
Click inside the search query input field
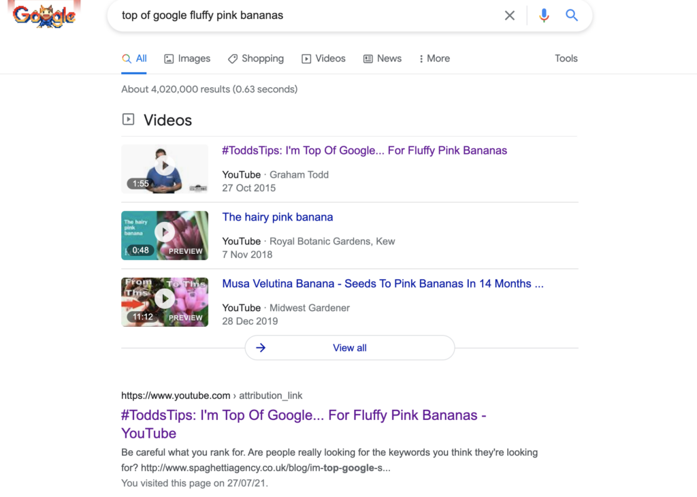click(272, 15)
